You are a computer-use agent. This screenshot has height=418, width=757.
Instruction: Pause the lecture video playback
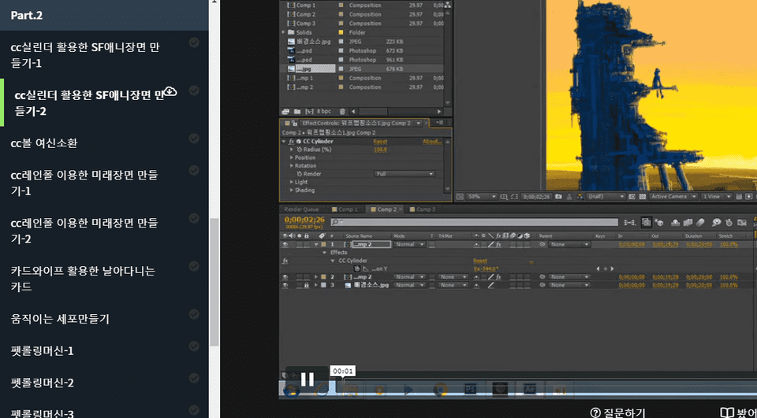pyautogui.click(x=308, y=380)
